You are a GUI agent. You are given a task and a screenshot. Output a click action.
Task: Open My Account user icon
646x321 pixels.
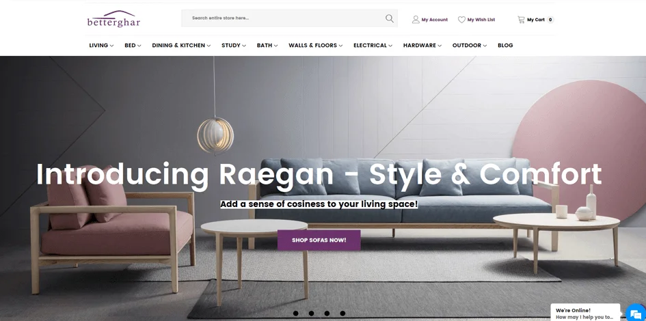(x=416, y=19)
